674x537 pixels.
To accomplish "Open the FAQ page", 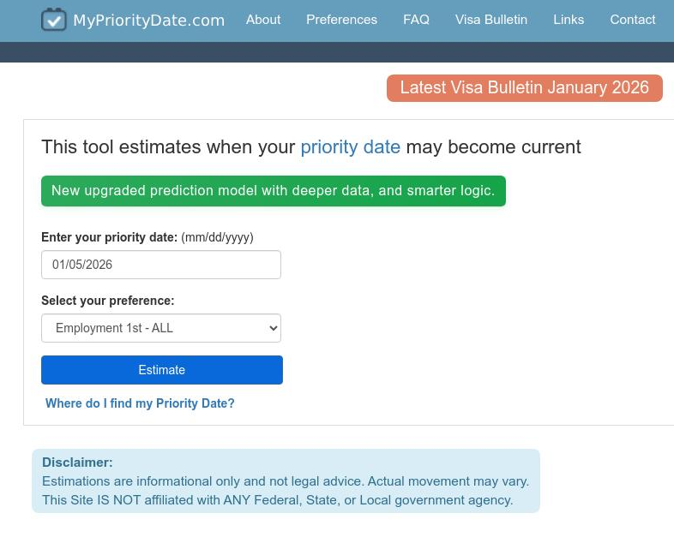I will click(x=416, y=20).
